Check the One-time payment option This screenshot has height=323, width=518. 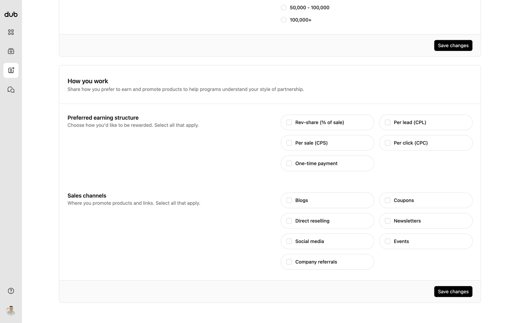289,163
